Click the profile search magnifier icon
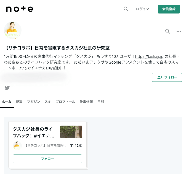Viewport: 186px width, 176px height. pyautogui.click(x=168, y=31)
